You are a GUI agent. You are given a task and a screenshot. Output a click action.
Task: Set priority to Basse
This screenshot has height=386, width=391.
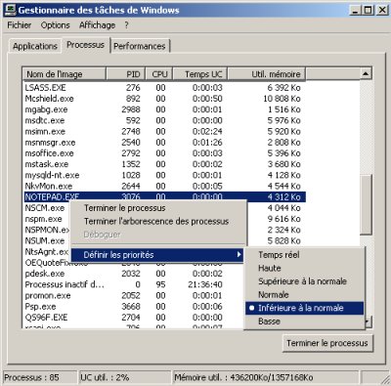[x=269, y=322]
